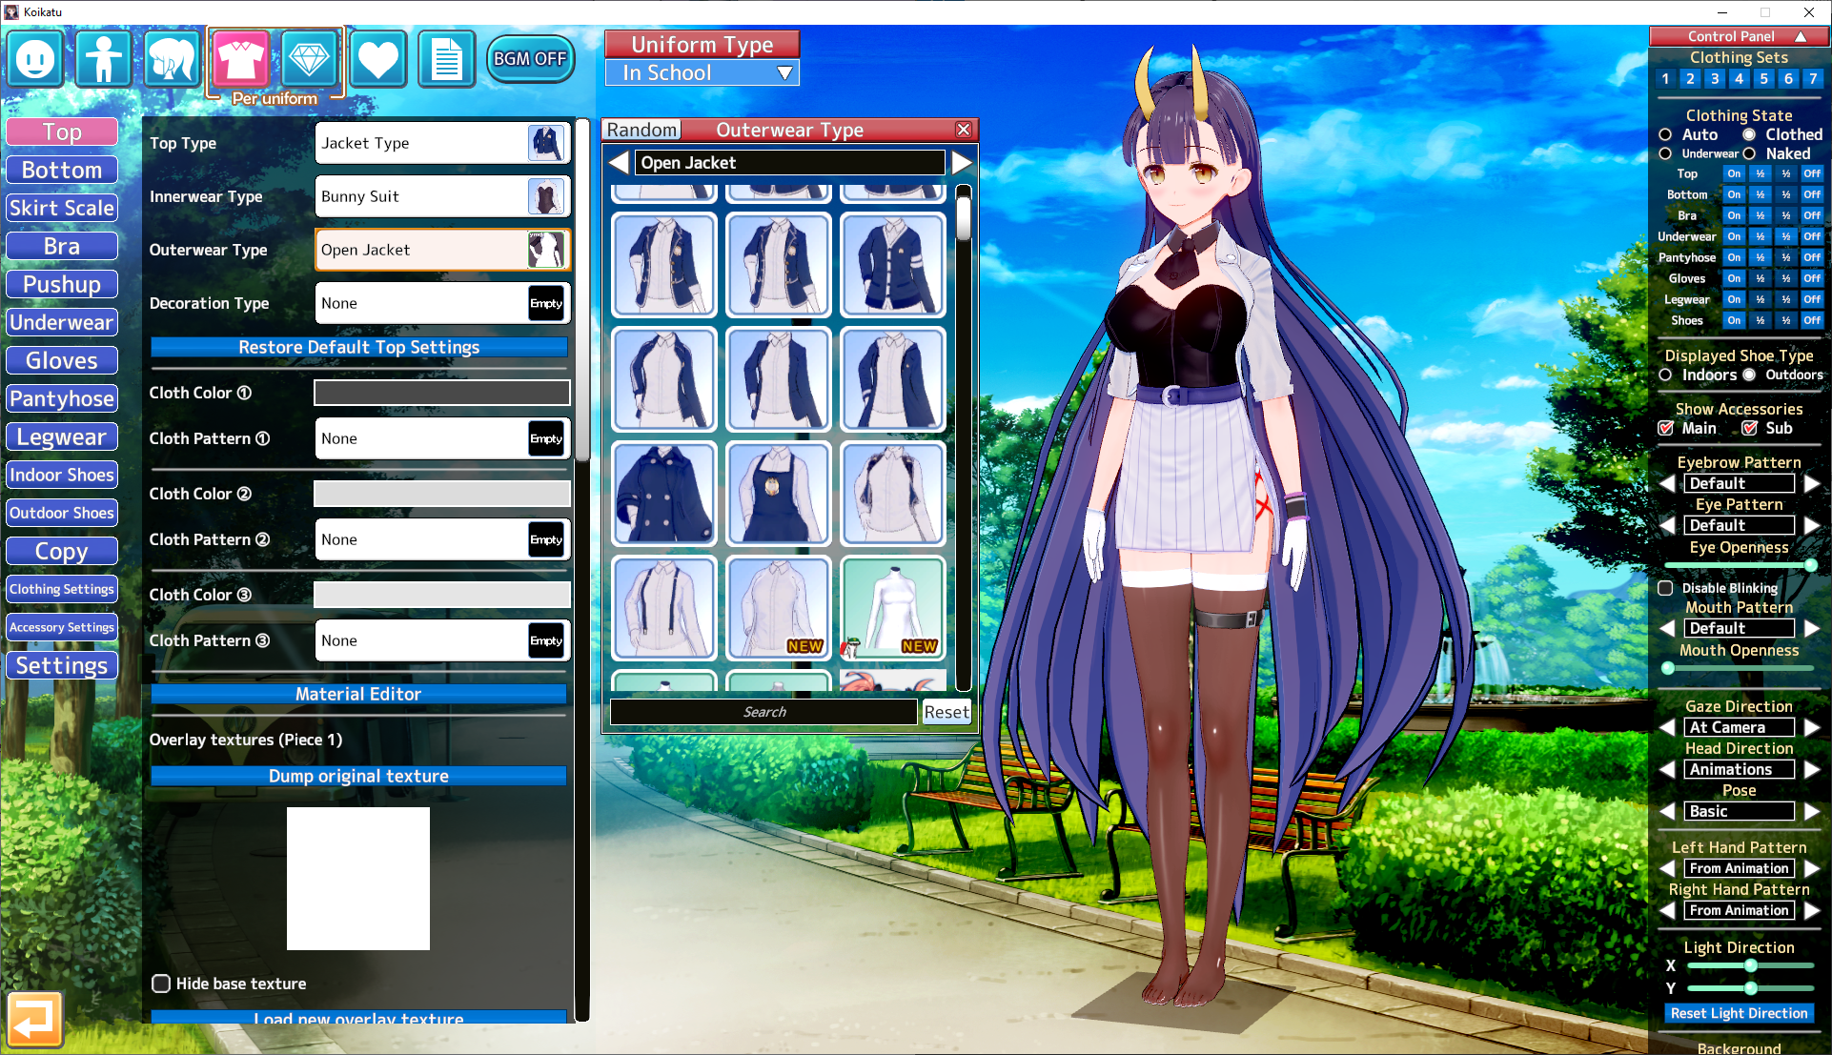1832x1055 pixels.
Task: Previous Eye Pattern arrow
Action: 1667,525
